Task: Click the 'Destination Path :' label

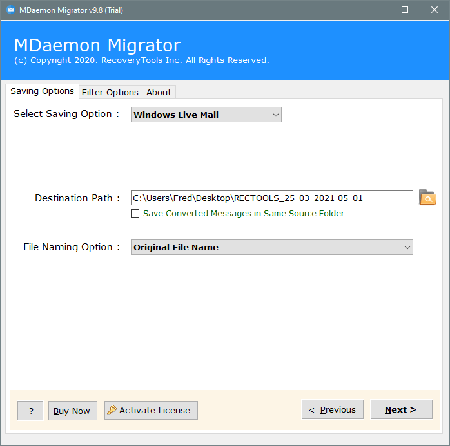Action: tap(77, 198)
